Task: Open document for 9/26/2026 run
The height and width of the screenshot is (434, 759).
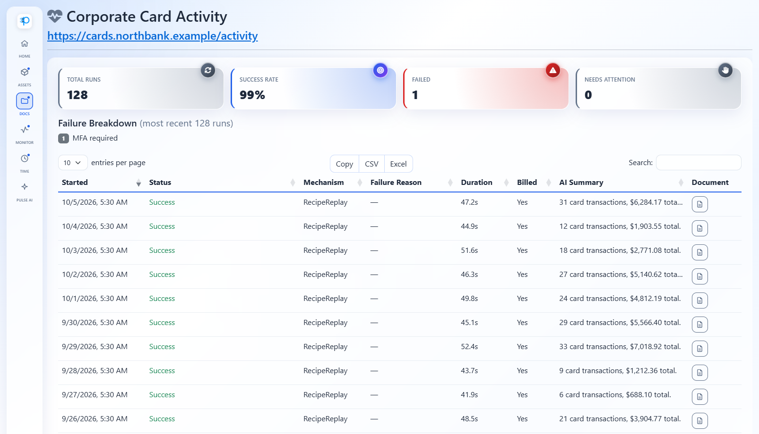Action: click(x=700, y=421)
